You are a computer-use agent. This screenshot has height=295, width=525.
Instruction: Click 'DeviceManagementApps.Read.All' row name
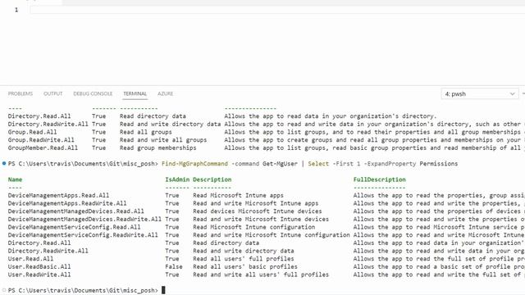pos(58,195)
